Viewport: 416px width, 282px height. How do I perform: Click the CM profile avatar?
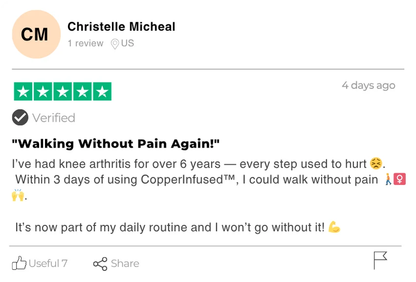coord(35,34)
